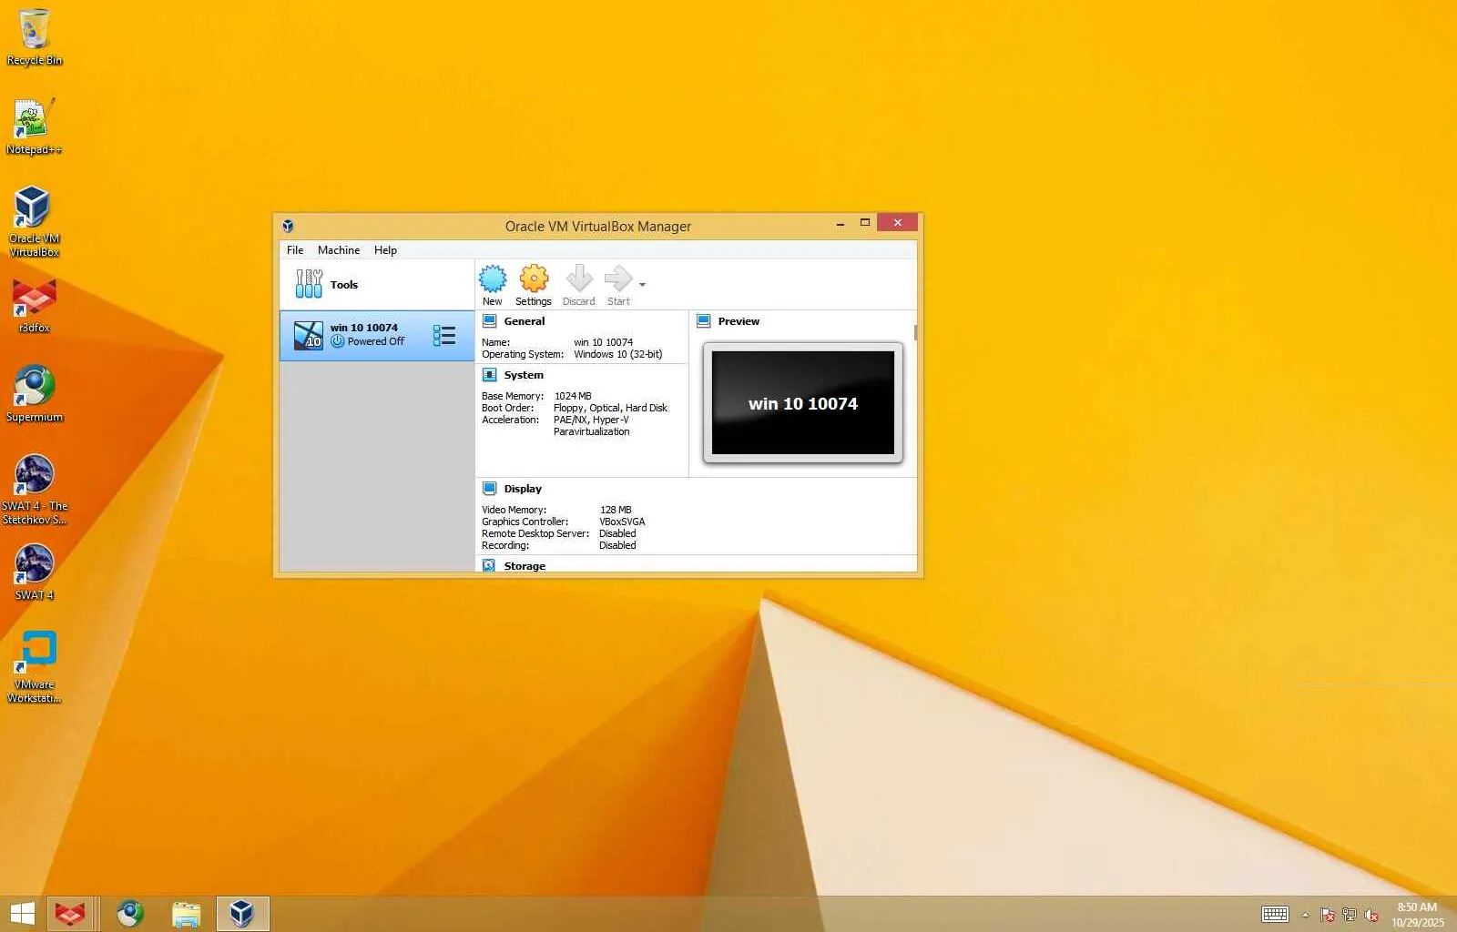Click the VirtualBox title bar app icon

(x=288, y=226)
